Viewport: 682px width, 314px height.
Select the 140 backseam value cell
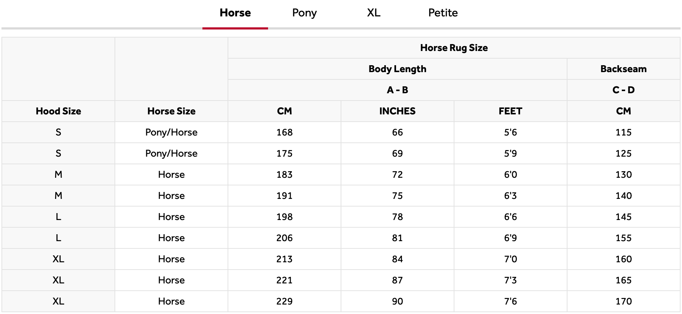pyautogui.click(x=623, y=196)
